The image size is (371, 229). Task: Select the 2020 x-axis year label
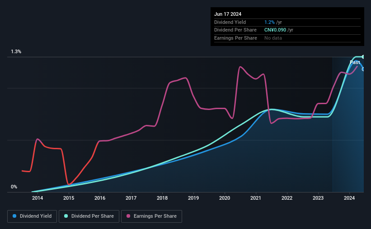click(x=225, y=198)
